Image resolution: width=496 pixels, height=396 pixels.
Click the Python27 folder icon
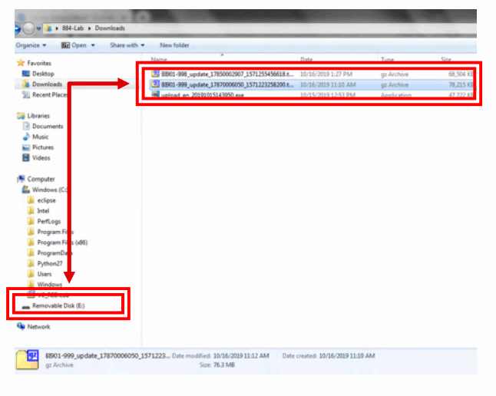pyautogui.click(x=31, y=263)
